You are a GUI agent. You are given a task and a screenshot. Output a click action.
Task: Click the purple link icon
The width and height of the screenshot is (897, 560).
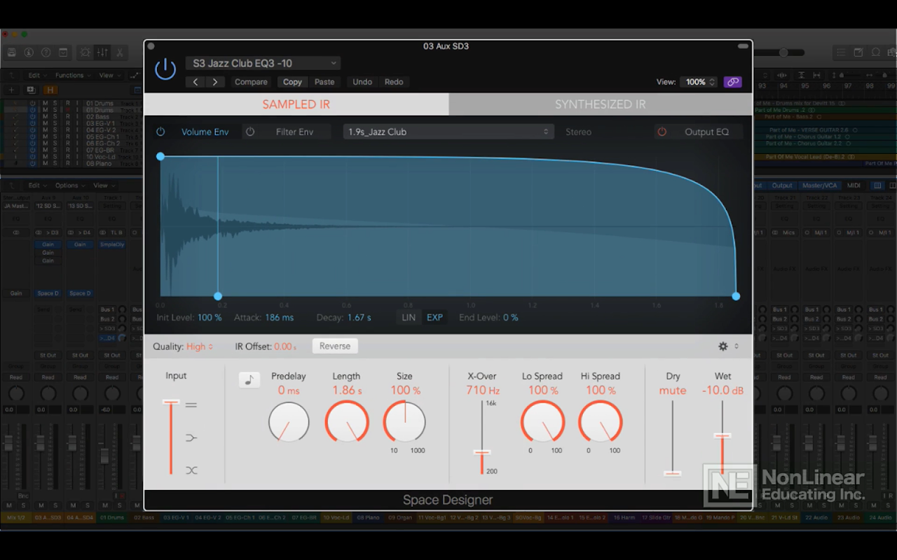[x=732, y=82]
